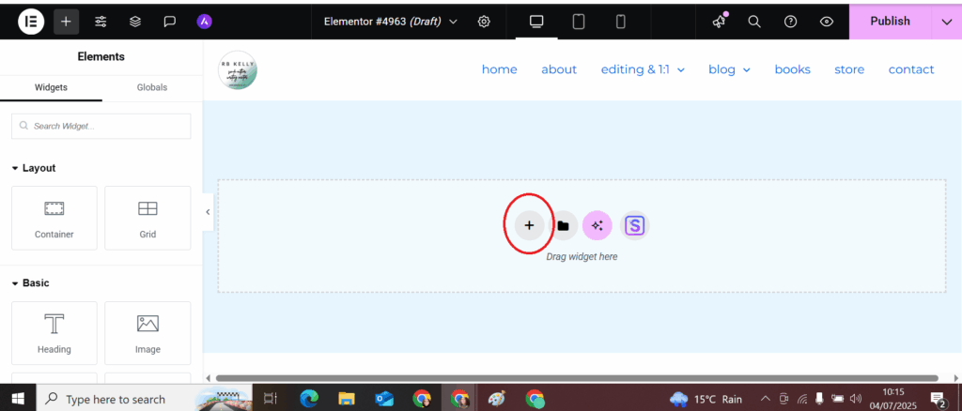Select the Image widget
962x411 pixels.
147,333
